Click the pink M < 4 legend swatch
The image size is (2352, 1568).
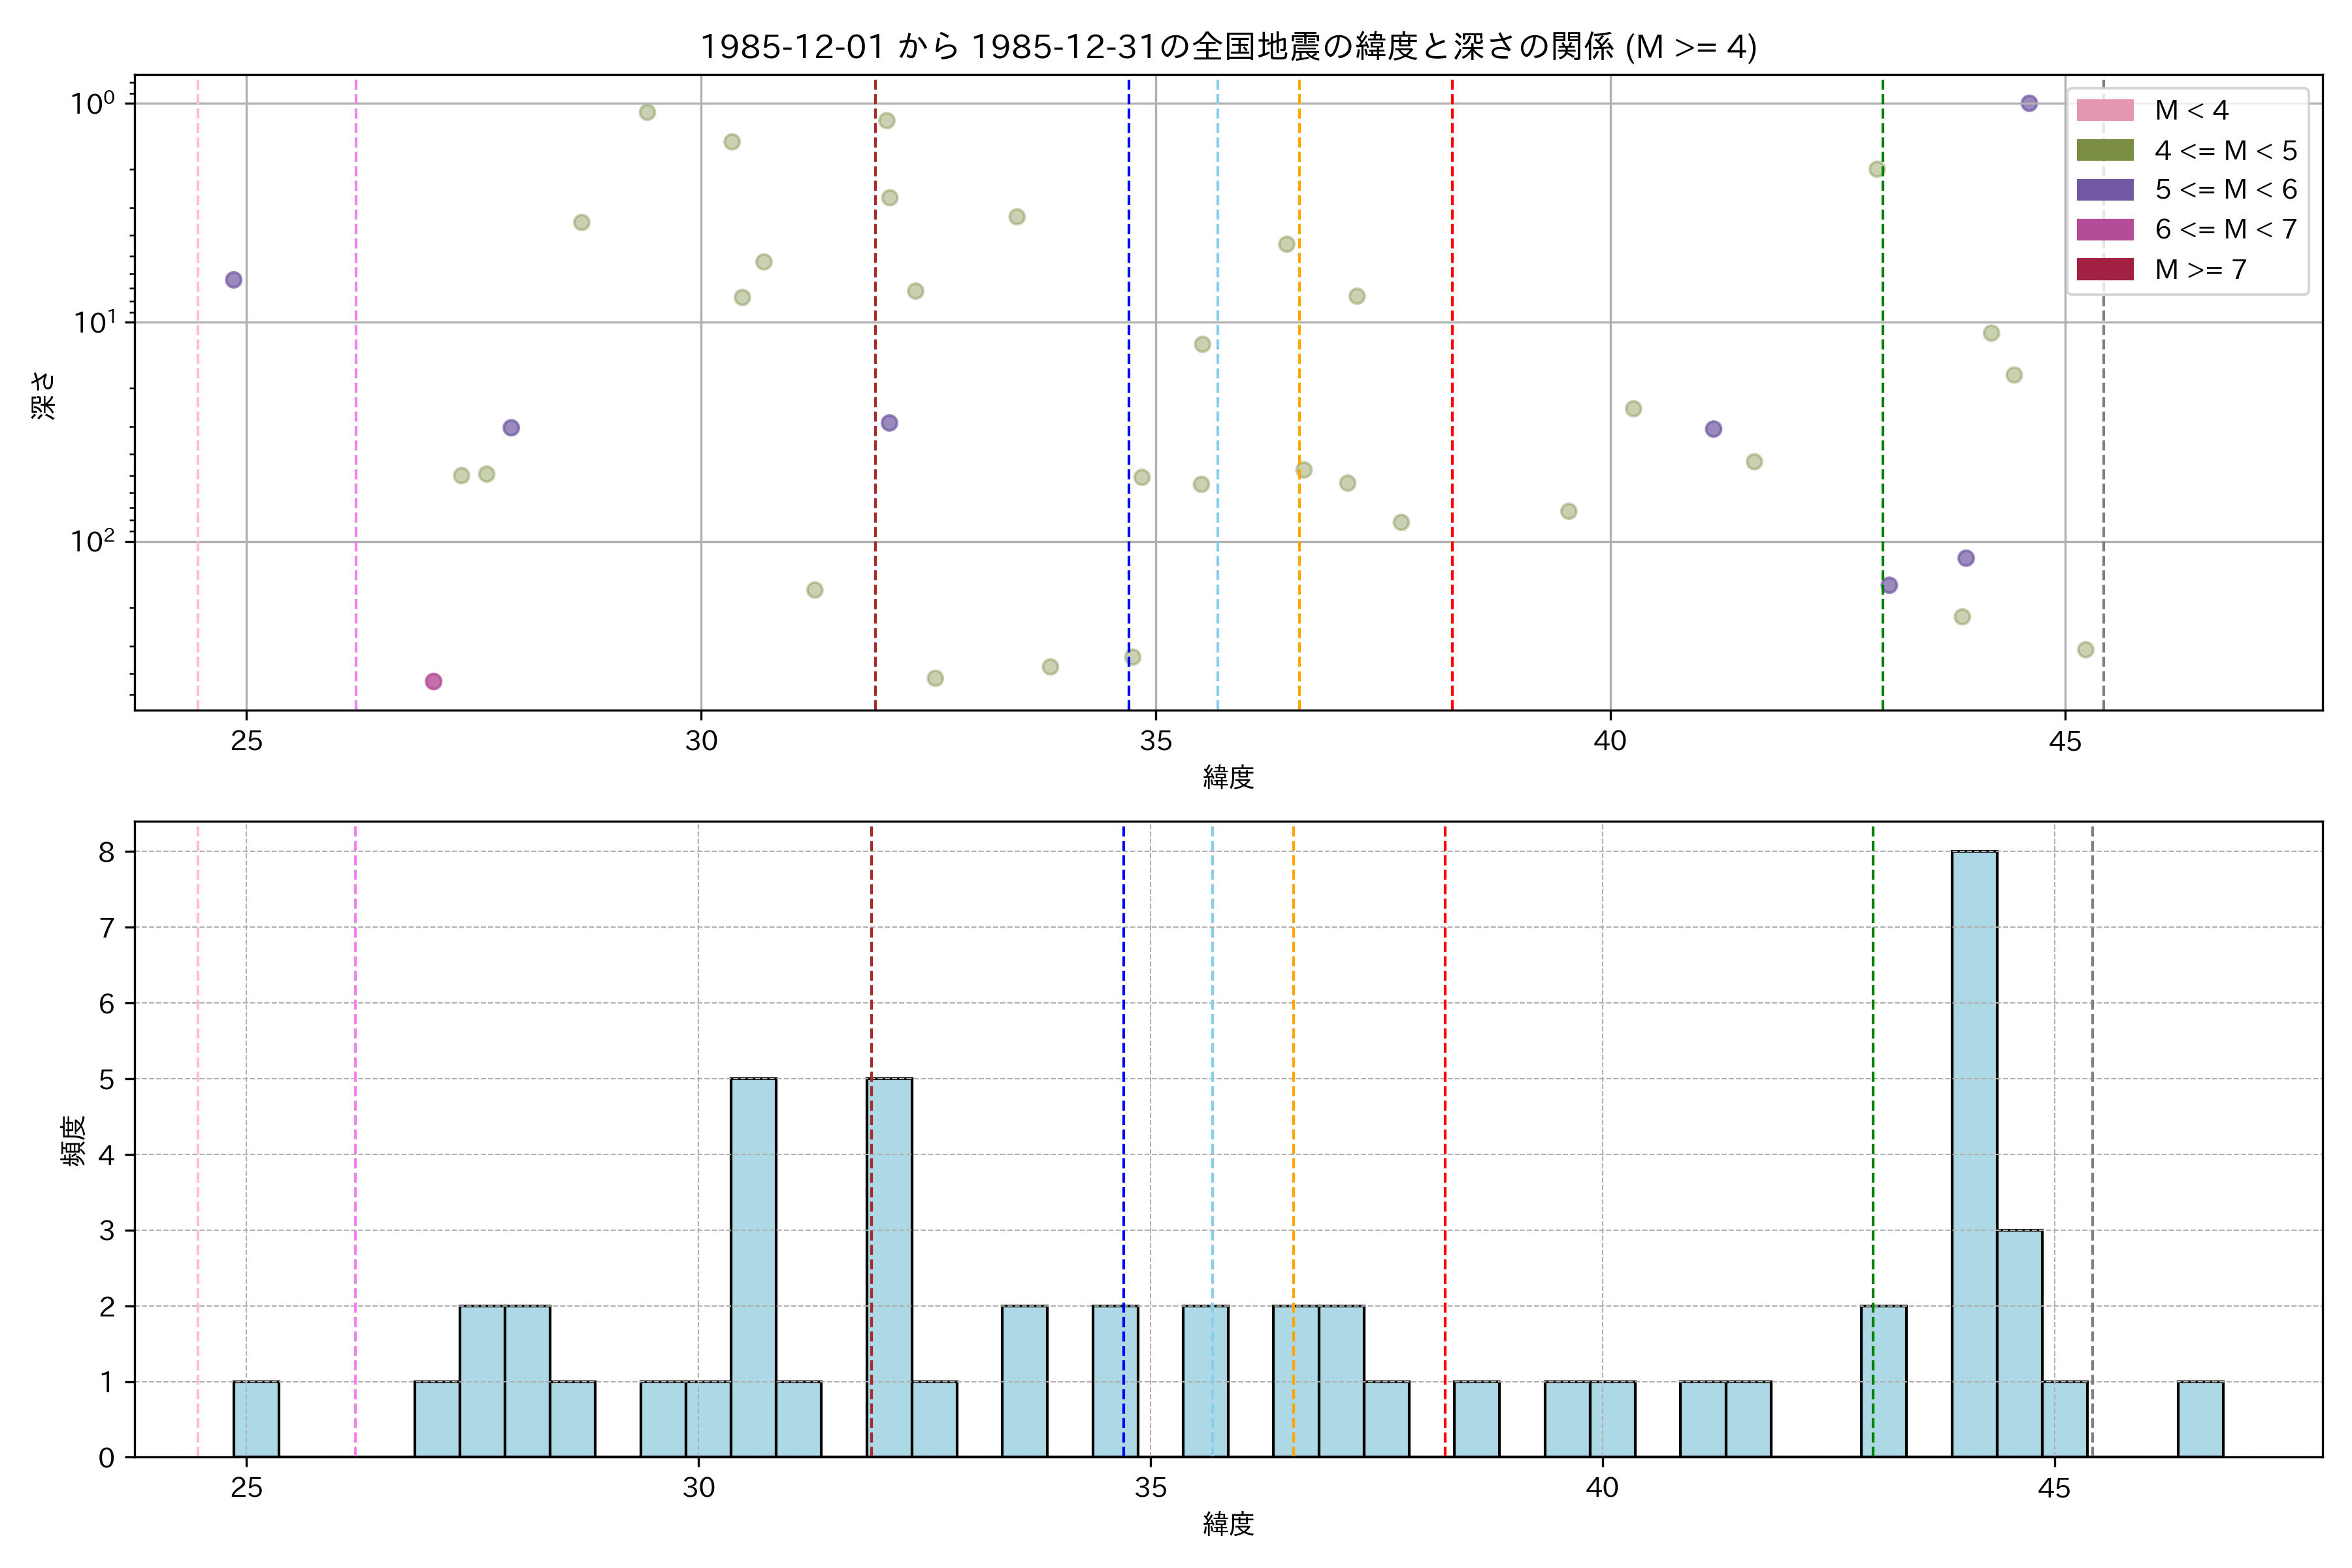(x=2104, y=110)
